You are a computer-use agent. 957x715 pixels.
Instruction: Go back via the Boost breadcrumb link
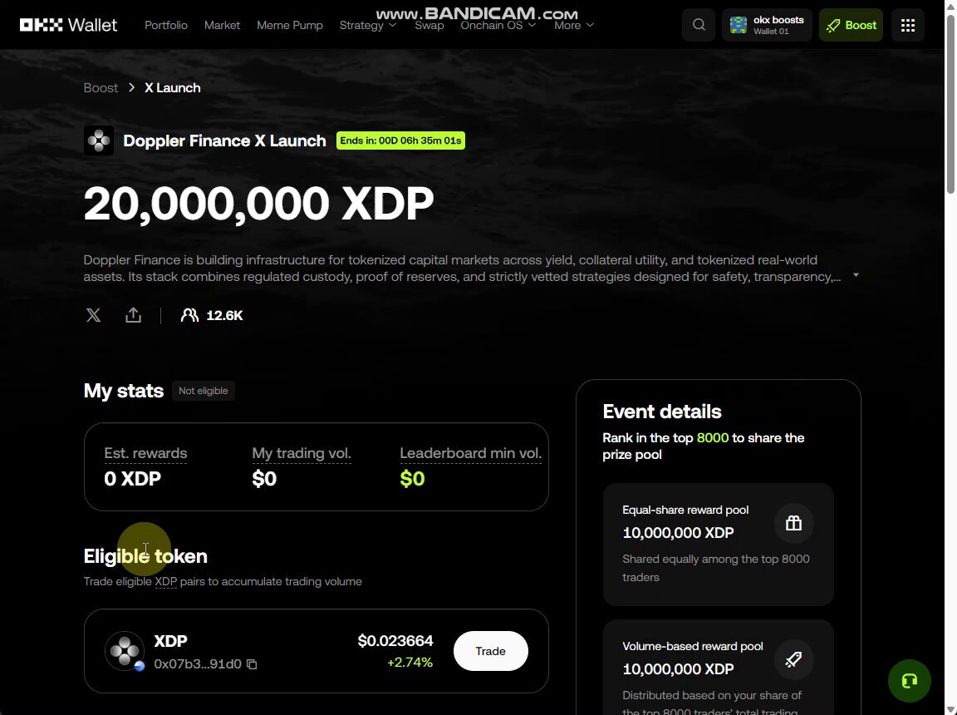(x=101, y=88)
